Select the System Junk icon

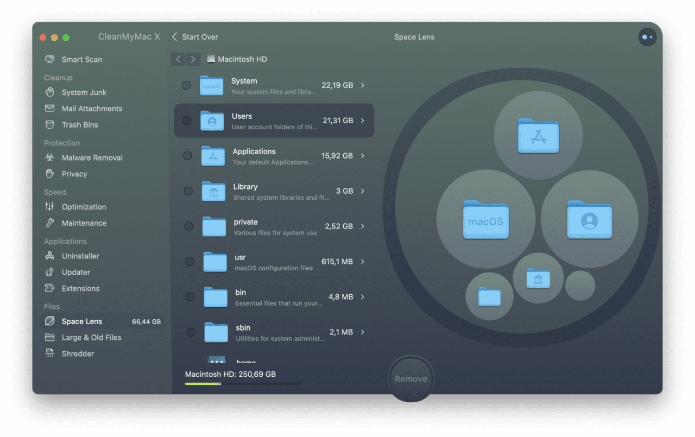(50, 92)
